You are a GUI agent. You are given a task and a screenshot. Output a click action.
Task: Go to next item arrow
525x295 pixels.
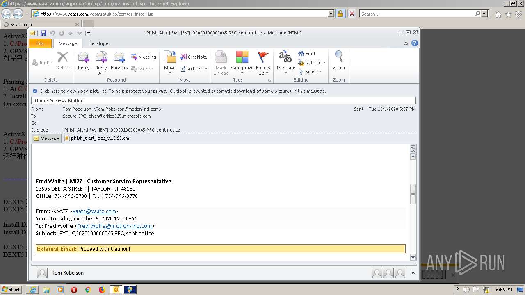[x=79, y=33]
